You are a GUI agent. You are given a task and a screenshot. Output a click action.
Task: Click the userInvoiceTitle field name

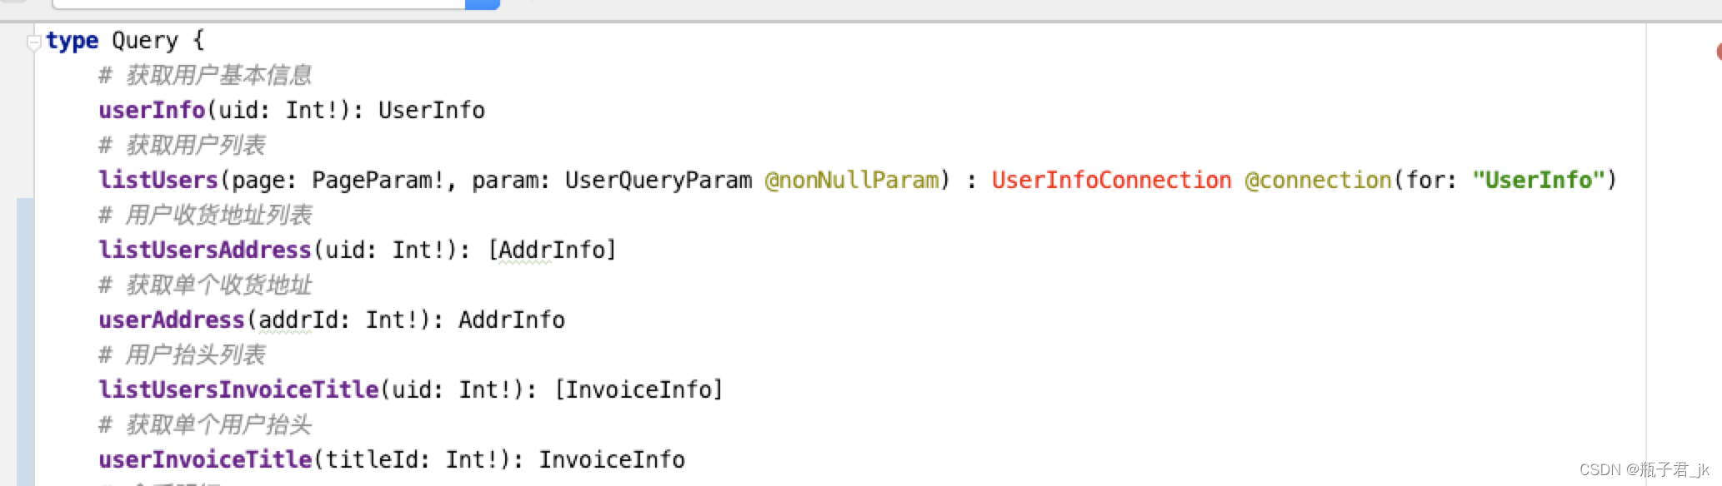(x=205, y=459)
